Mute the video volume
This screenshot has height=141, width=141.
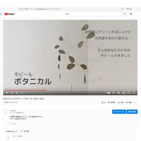tap(17, 93)
